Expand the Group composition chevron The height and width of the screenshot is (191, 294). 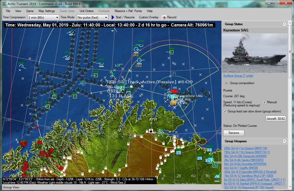click(x=226, y=83)
